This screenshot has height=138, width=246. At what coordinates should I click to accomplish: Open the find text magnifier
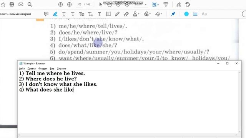tap(30, 5)
